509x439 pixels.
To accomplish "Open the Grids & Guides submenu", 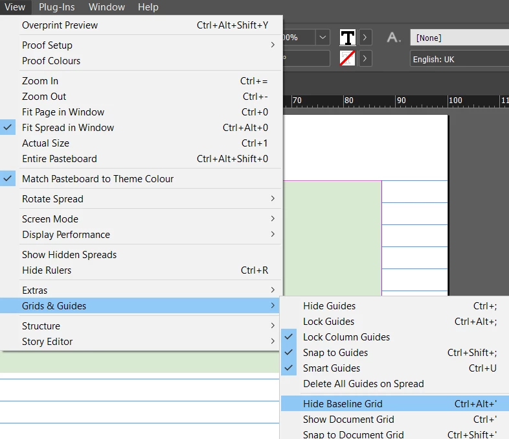I will coord(140,305).
